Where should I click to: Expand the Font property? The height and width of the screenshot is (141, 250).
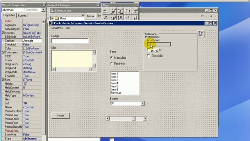tap(3, 80)
